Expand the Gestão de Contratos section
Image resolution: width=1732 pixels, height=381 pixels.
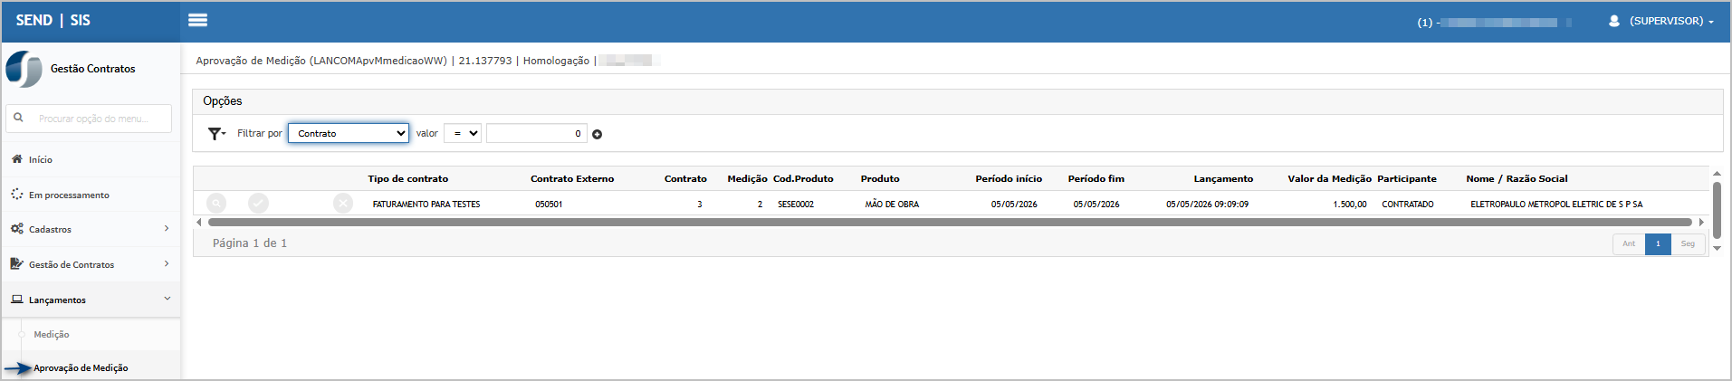click(91, 264)
